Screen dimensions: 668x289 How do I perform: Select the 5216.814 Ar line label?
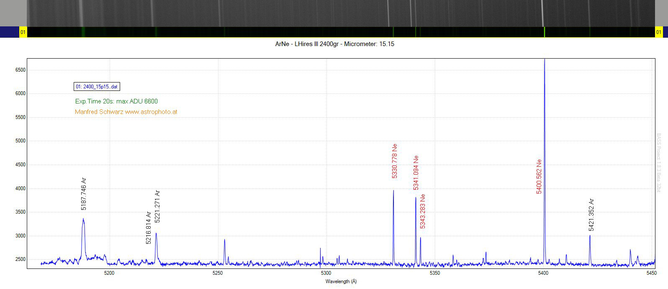point(149,228)
